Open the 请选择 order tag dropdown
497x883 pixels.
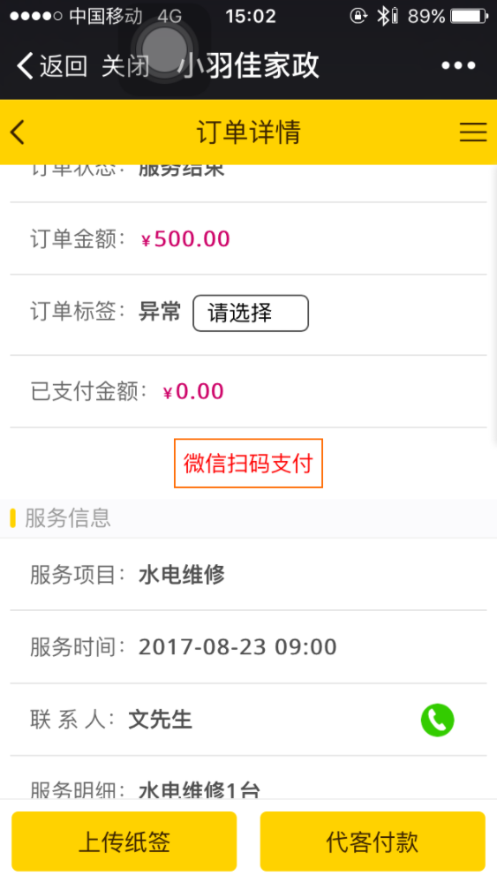(x=251, y=313)
